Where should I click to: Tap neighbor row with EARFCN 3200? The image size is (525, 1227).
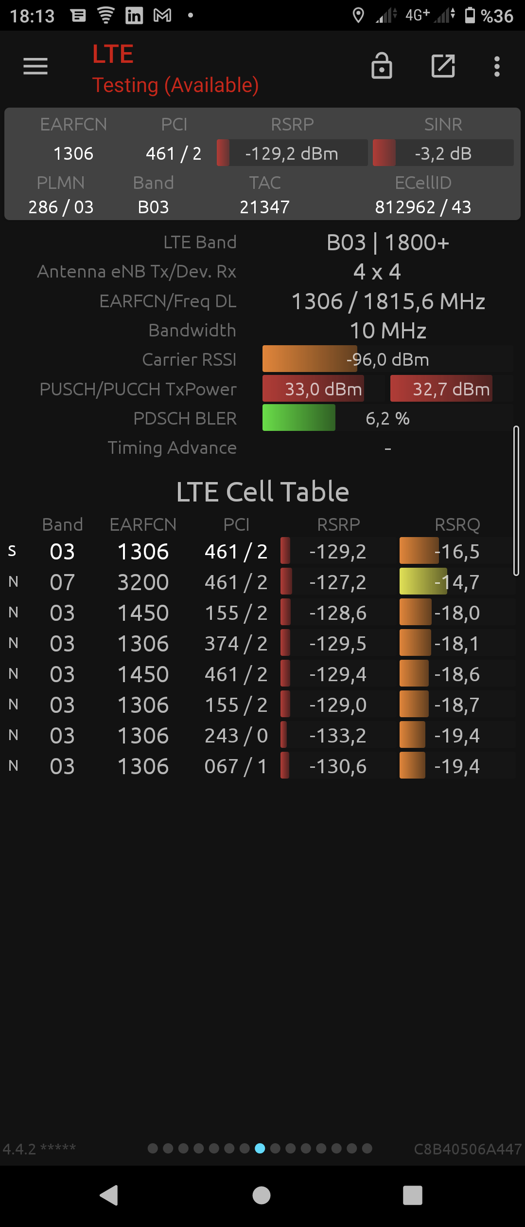[x=262, y=582]
